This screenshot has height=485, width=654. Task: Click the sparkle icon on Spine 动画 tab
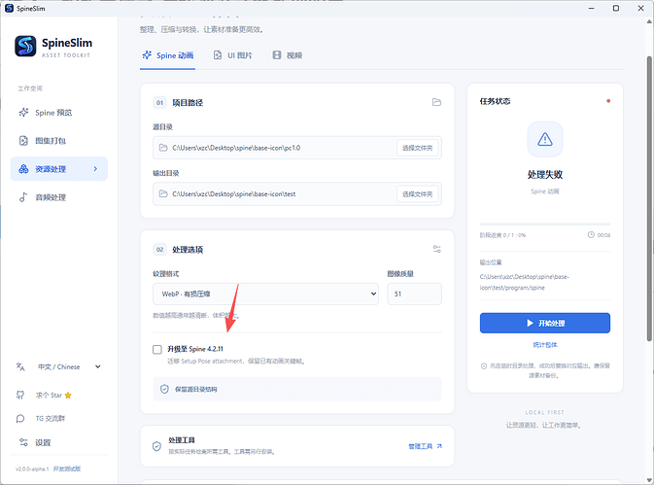147,55
